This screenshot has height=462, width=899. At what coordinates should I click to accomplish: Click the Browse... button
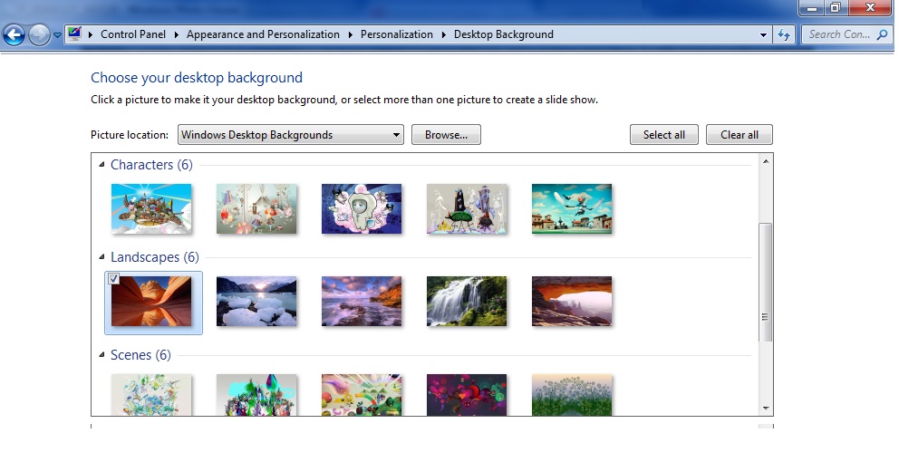446,135
